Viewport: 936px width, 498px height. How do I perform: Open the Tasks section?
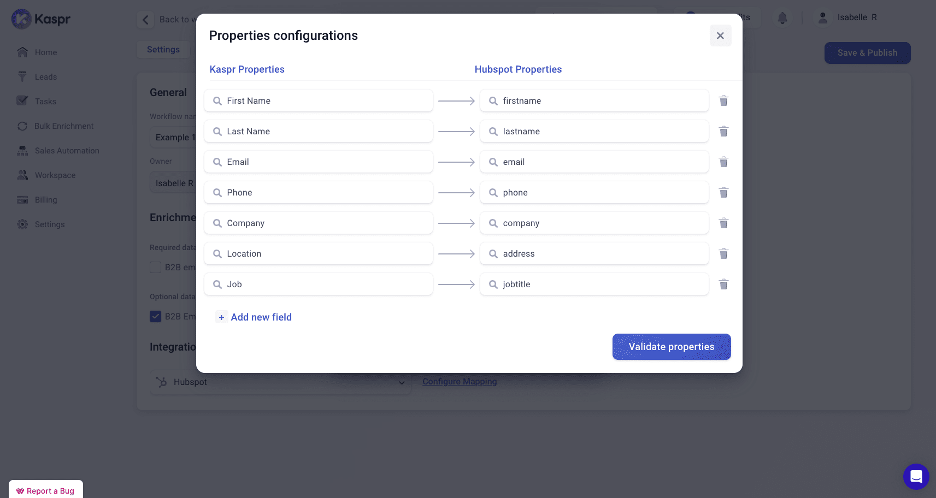point(46,101)
